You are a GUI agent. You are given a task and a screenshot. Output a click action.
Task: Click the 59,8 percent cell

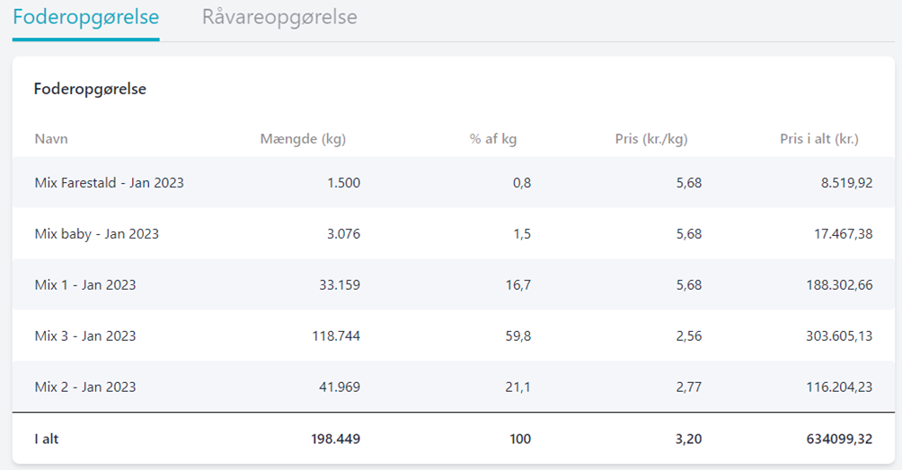[x=517, y=336]
